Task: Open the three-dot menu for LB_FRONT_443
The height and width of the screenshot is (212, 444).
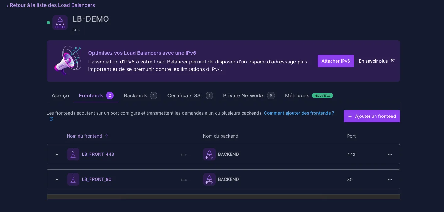Action: [390, 154]
